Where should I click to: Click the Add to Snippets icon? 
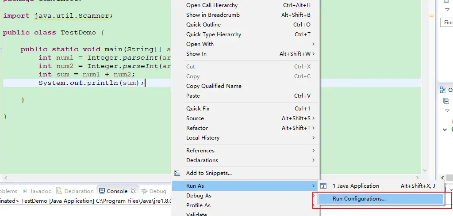point(177,173)
